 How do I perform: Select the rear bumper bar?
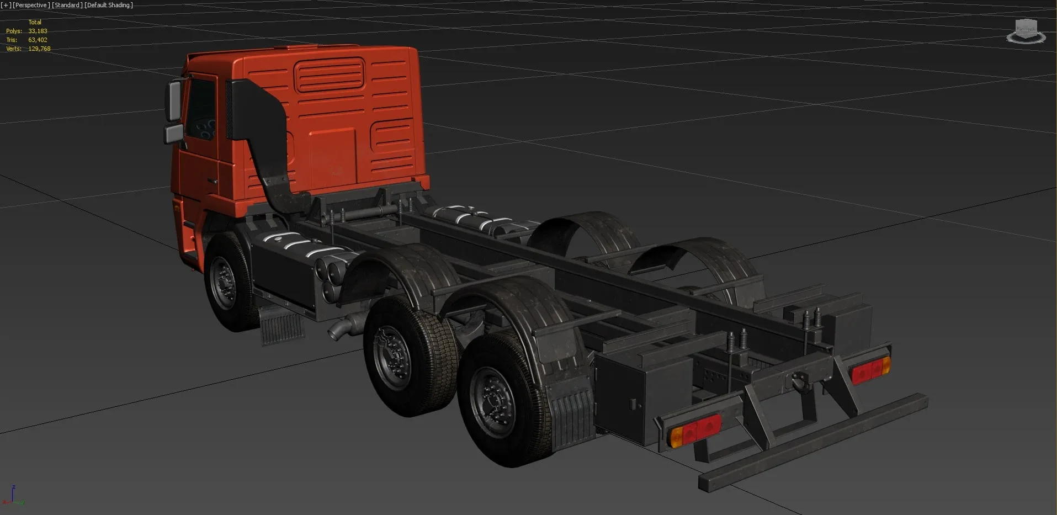812,443
